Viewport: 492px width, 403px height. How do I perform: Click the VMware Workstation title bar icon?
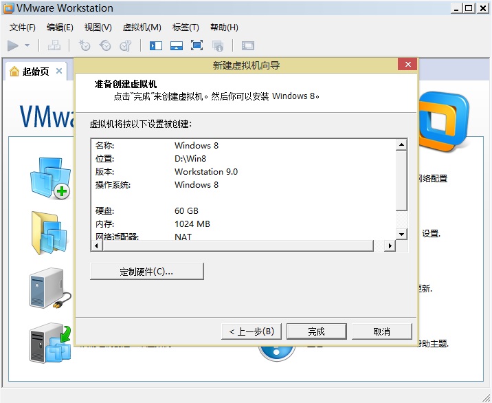click(x=8, y=8)
